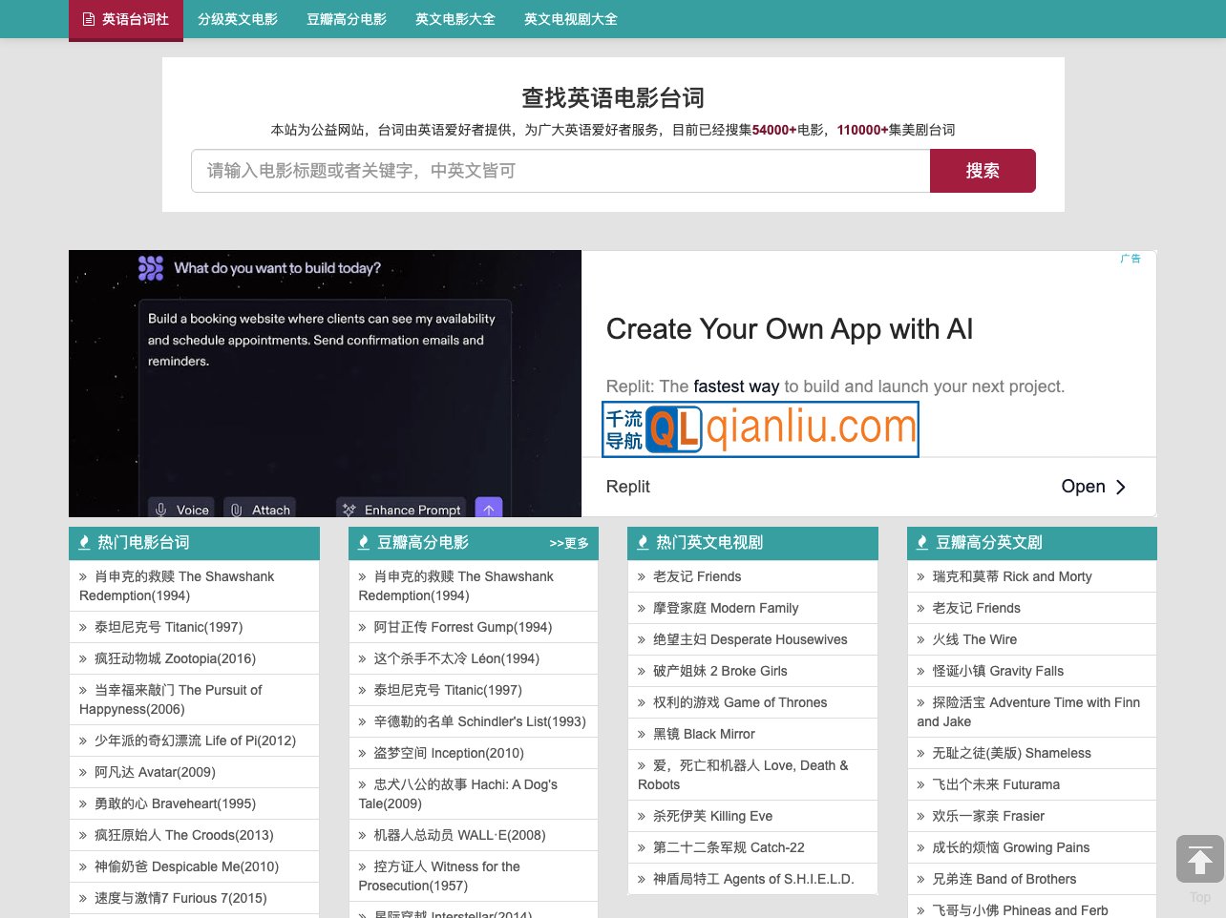Image resolution: width=1226 pixels, height=918 pixels.
Task: Open the >>更多 link for more movies
Action: pyautogui.click(x=568, y=543)
